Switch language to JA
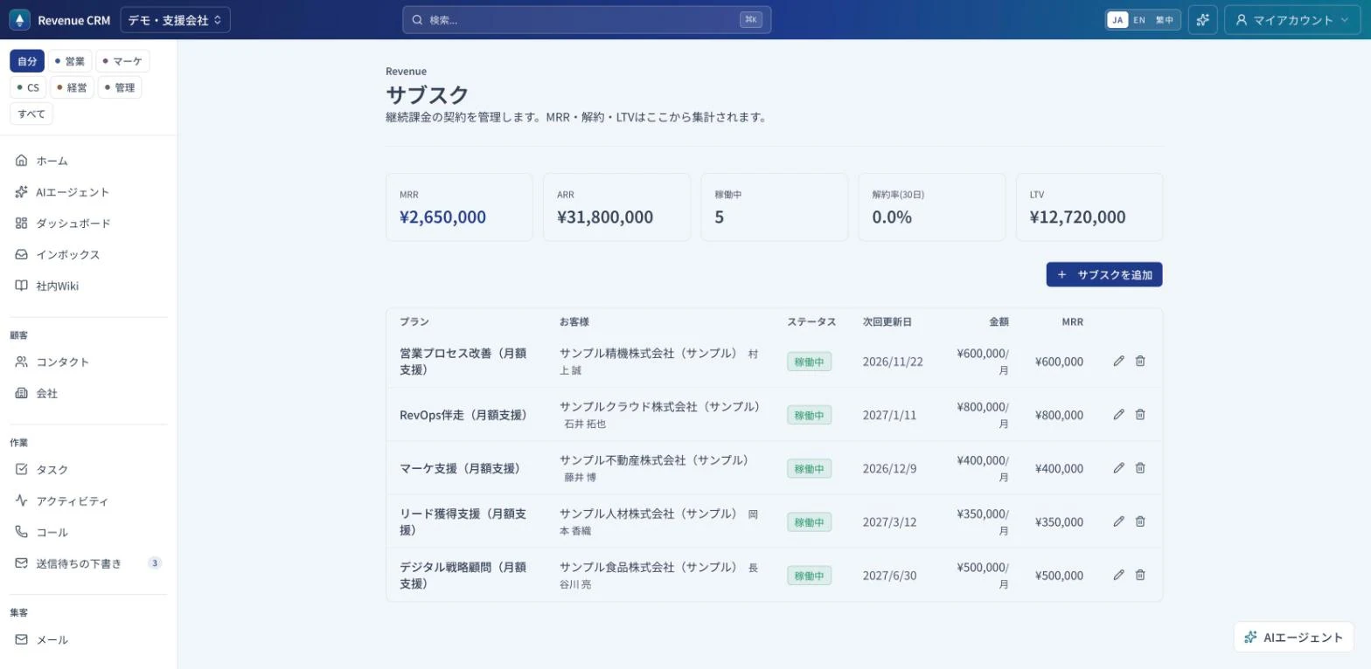The width and height of the screenshot is (1371, 669). (1117, 19)
